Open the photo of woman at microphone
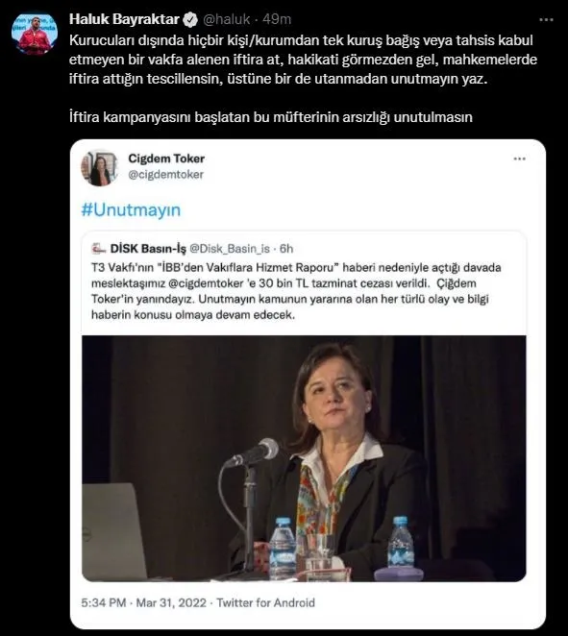 click(x=304, y=458)
